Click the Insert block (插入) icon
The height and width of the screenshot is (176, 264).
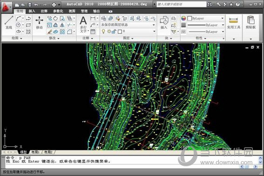pos(164,22)
